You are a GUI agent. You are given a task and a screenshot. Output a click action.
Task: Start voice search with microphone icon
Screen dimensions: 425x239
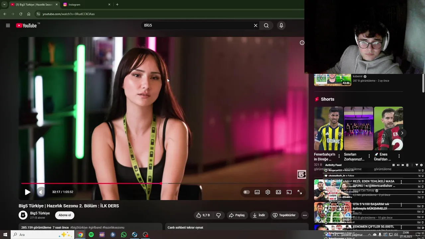coord(281,26)
